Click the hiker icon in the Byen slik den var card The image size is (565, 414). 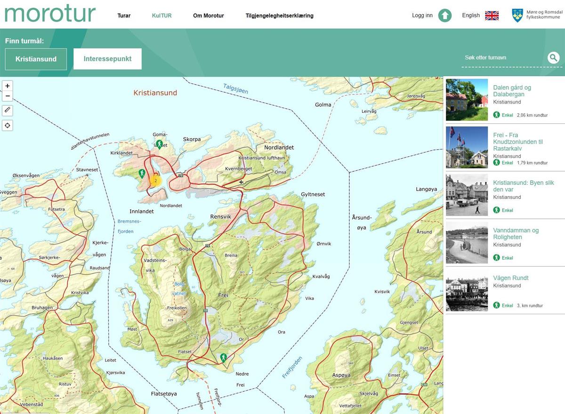tap(496, 210)
